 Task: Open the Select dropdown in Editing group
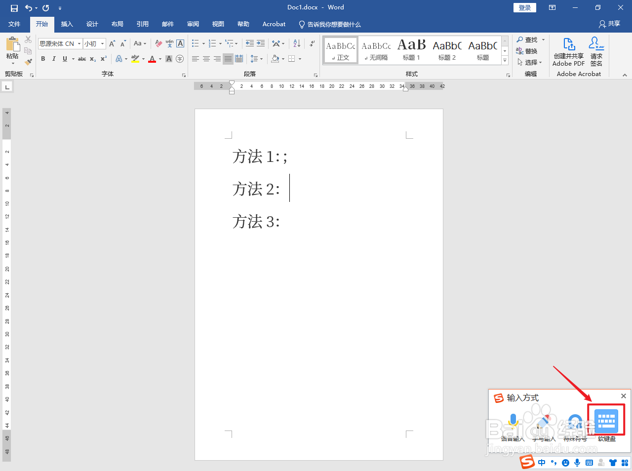[530, 62]
